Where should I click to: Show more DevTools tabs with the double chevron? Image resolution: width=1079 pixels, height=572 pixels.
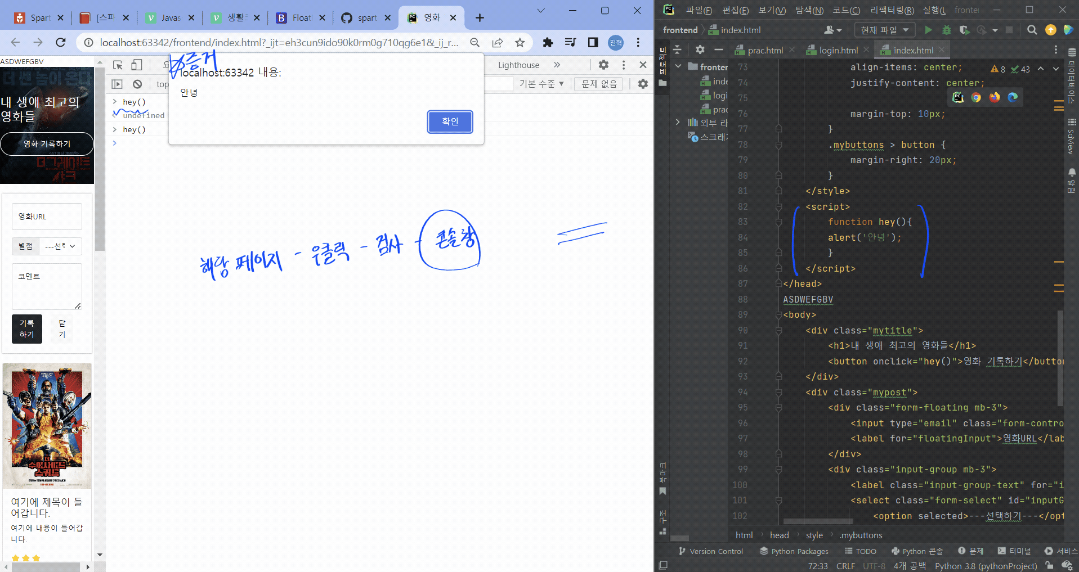557,65
